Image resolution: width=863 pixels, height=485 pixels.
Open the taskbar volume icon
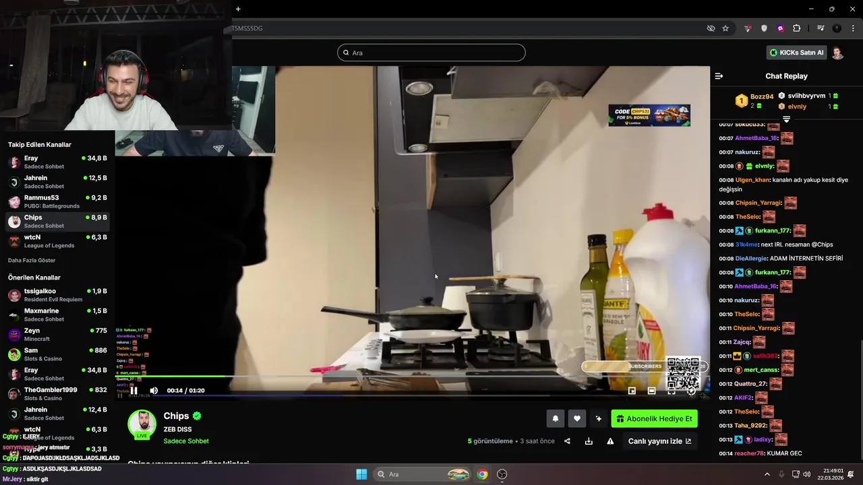pos(806,474)
